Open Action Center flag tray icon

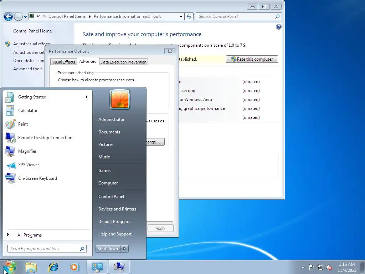(x=312, y=267)
